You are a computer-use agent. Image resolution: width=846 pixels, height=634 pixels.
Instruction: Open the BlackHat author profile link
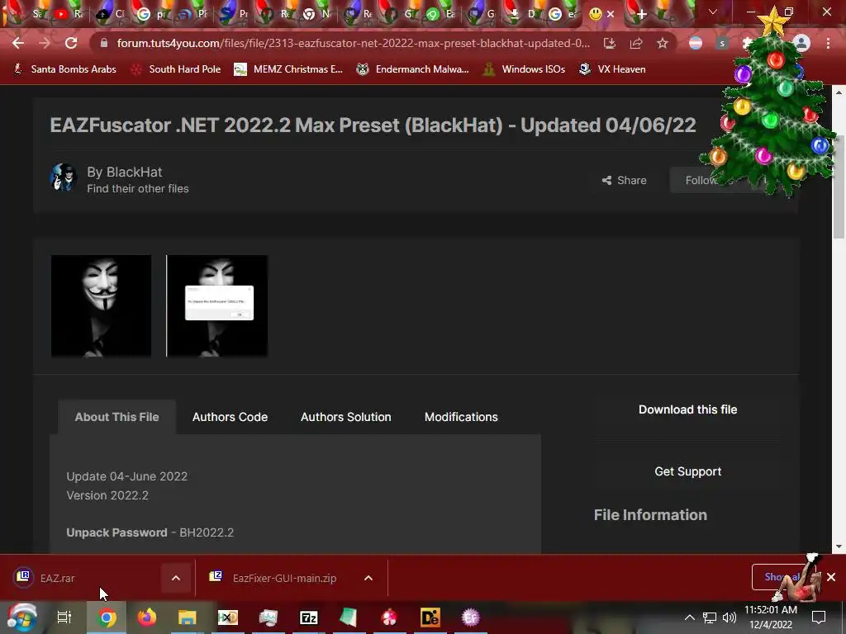[134, 172]
